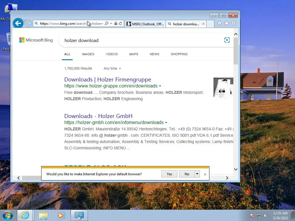Open the taskbar clock showing 12:35 AM
This screenshot has width=295, height=221.
point(280,216)
